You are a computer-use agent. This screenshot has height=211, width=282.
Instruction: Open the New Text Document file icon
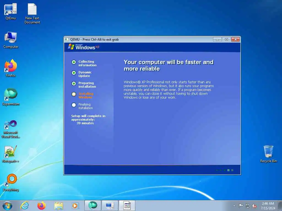pyautogui.click(x=32, y=13)
